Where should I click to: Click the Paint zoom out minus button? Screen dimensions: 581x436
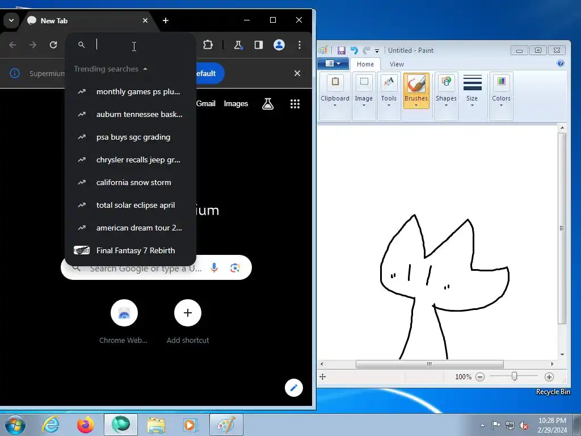coord(480,377)
